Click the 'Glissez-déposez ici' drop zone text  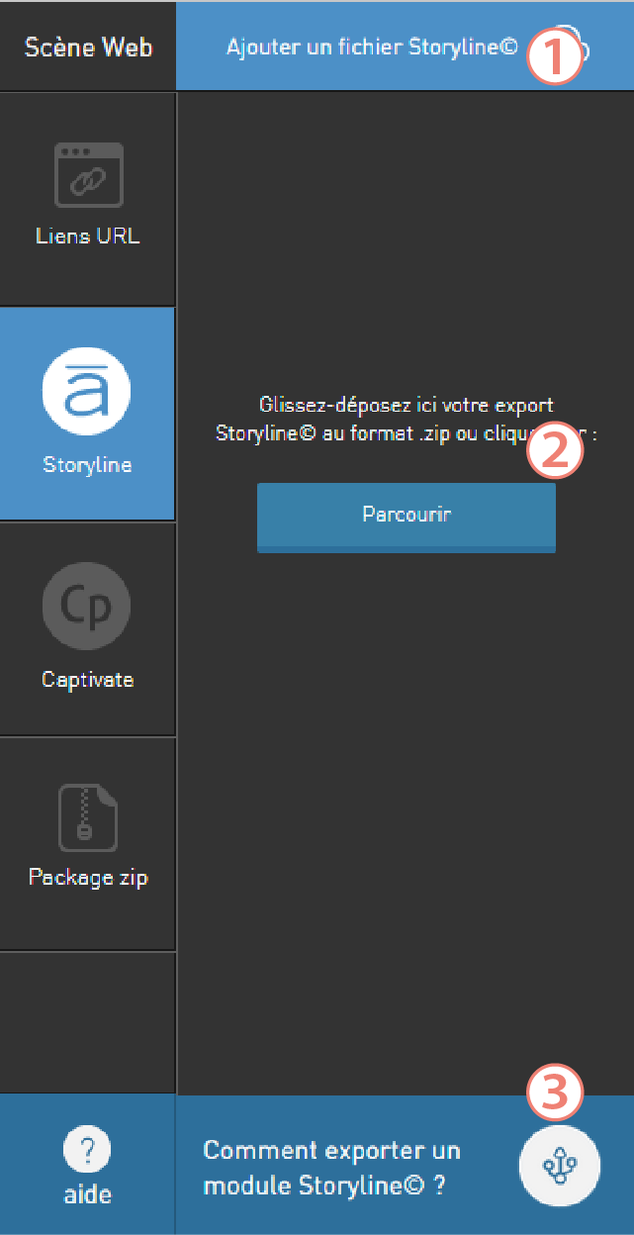point(407,419)
